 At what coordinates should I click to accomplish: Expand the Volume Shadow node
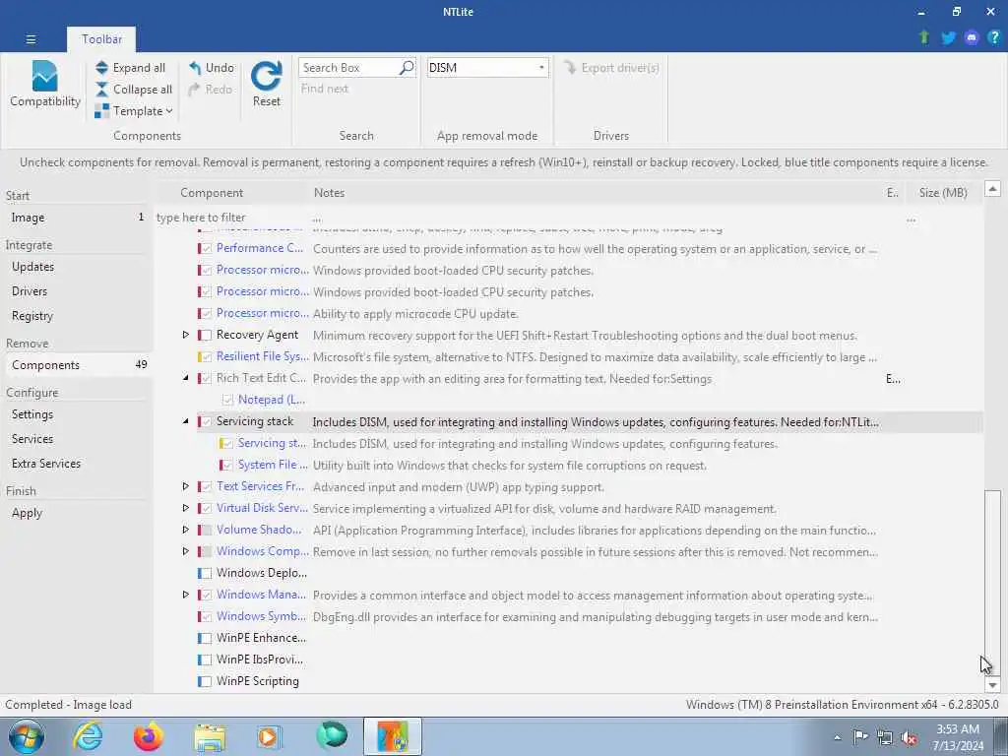[x=186, y=530]
